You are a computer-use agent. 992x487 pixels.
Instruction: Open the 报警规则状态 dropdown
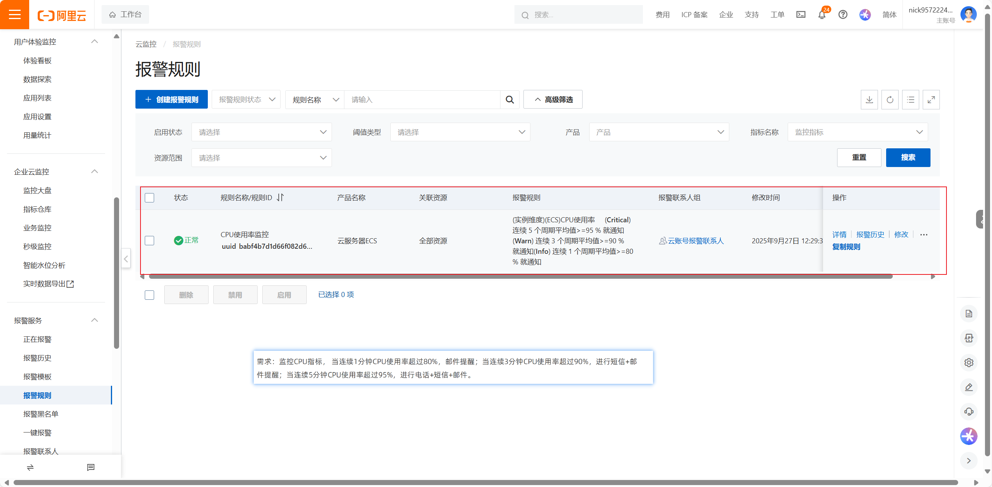[x=246, y=100]
